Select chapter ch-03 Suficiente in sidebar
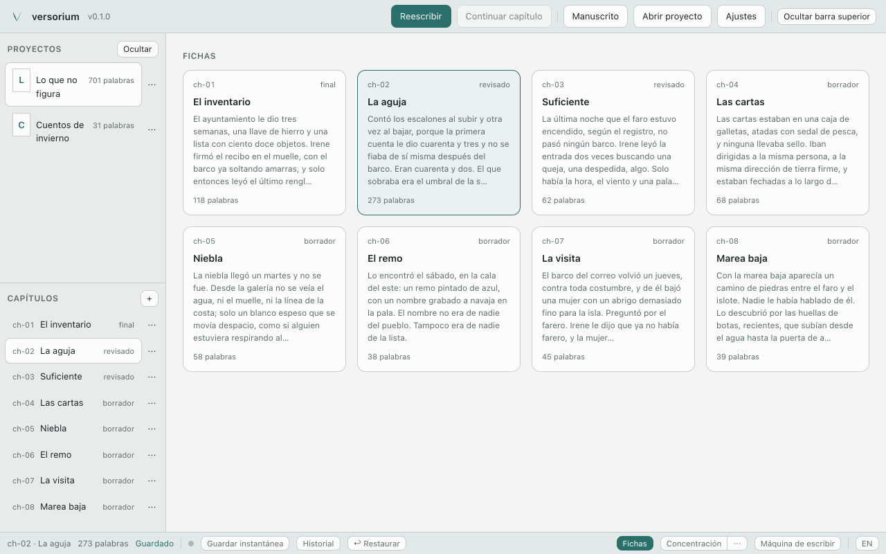The width and height of the screenshot is (886, 554). [x=73, y=377]
